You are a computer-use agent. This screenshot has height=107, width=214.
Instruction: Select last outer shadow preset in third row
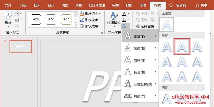[197, 77]
